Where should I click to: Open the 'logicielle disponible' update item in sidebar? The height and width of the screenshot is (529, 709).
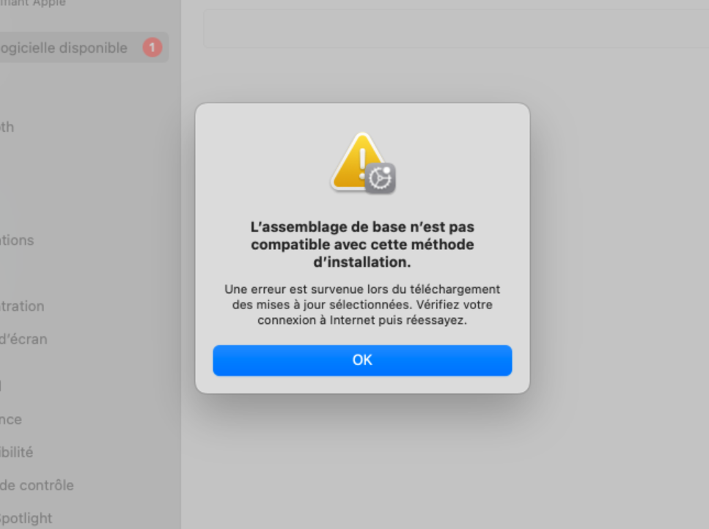point(84,48)
